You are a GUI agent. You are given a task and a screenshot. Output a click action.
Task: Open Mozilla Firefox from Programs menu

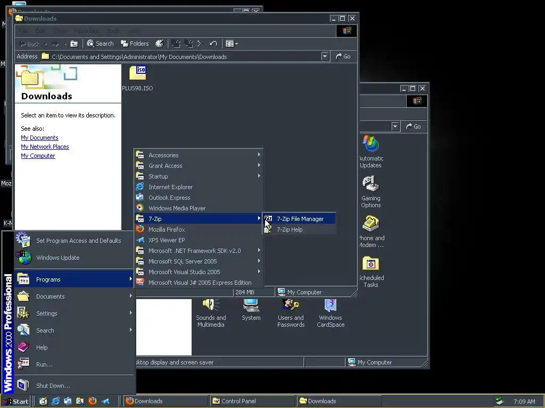coord(199,229)
